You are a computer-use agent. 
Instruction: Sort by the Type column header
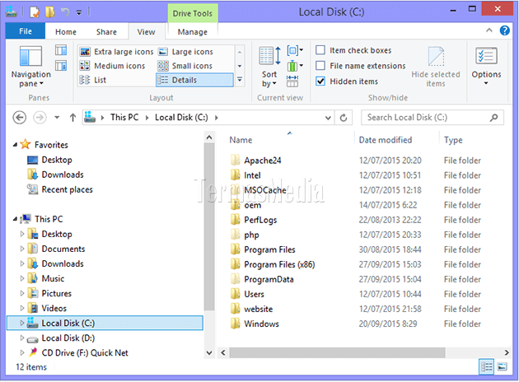pyautogui.click(x=453, y=140)
